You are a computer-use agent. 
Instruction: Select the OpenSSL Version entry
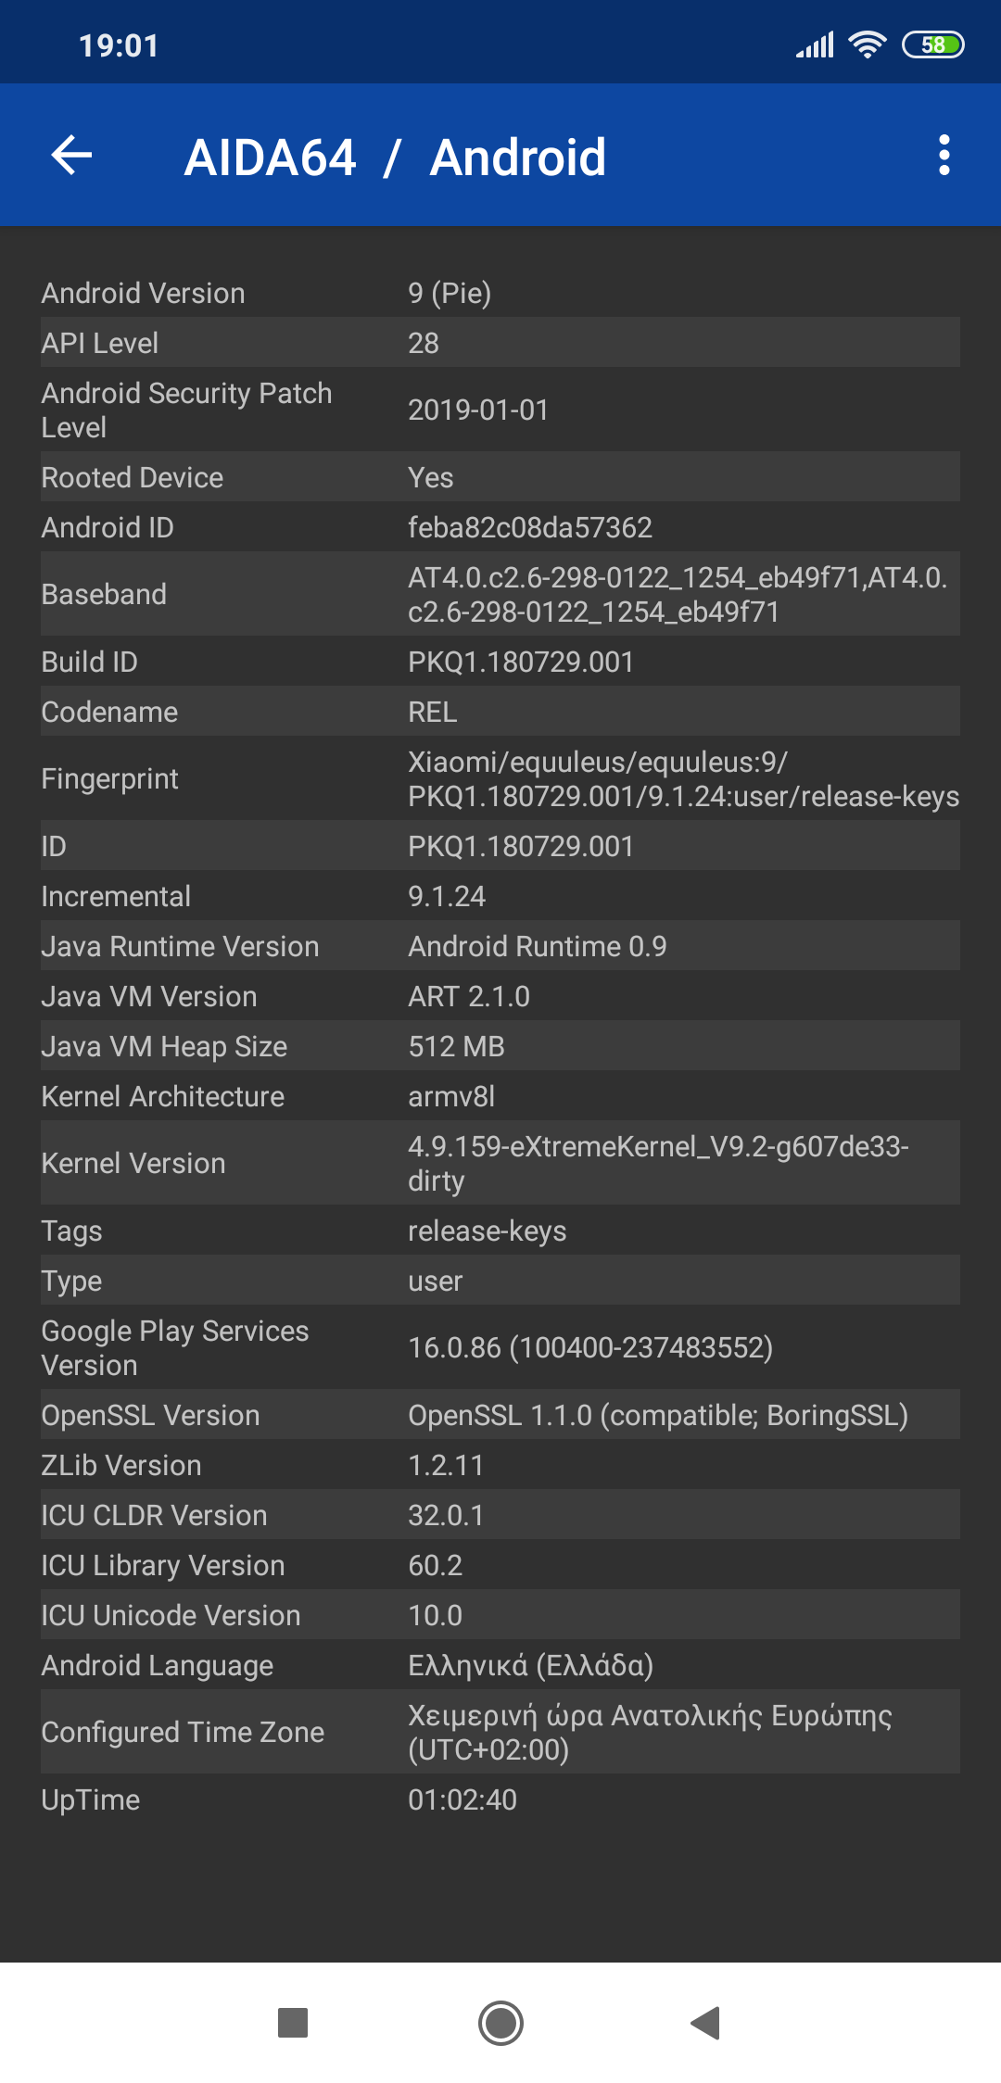(x=500, y=1415)
